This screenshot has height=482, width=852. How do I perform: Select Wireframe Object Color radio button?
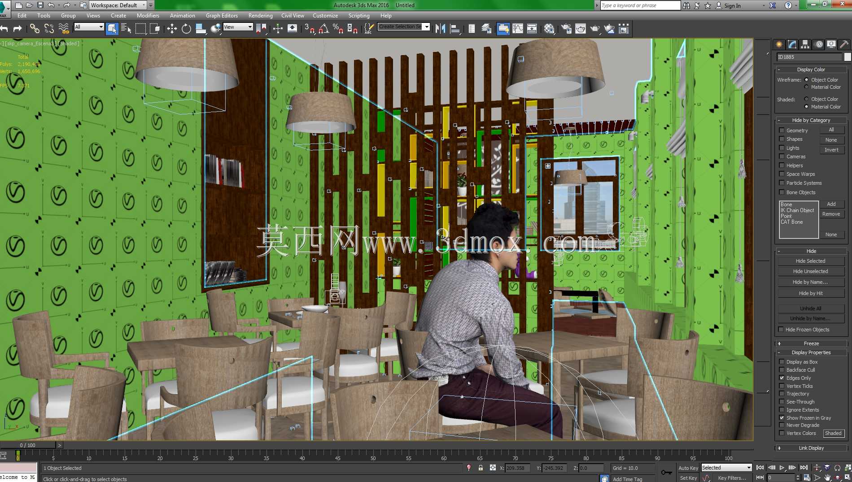coord(806,80)
